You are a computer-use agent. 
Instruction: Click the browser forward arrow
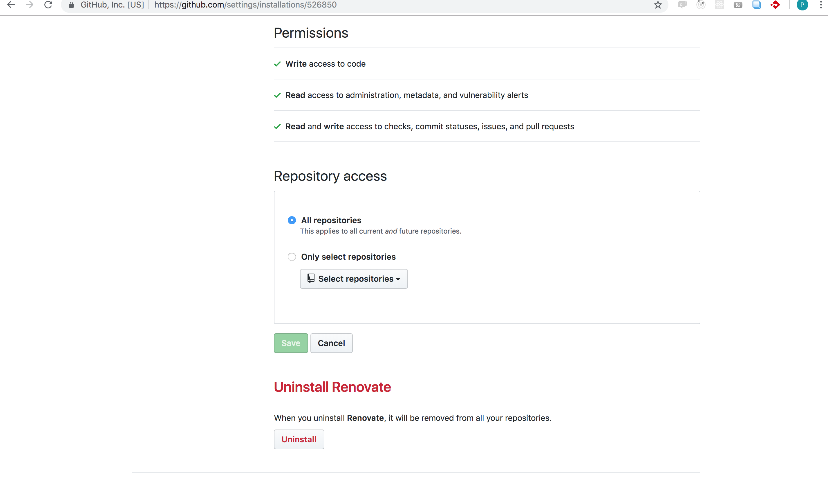pyautogui.click(x=30, y=5)
